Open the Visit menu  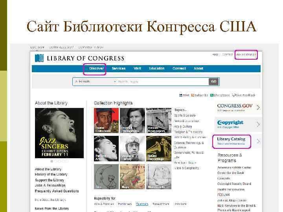point(137,68)
